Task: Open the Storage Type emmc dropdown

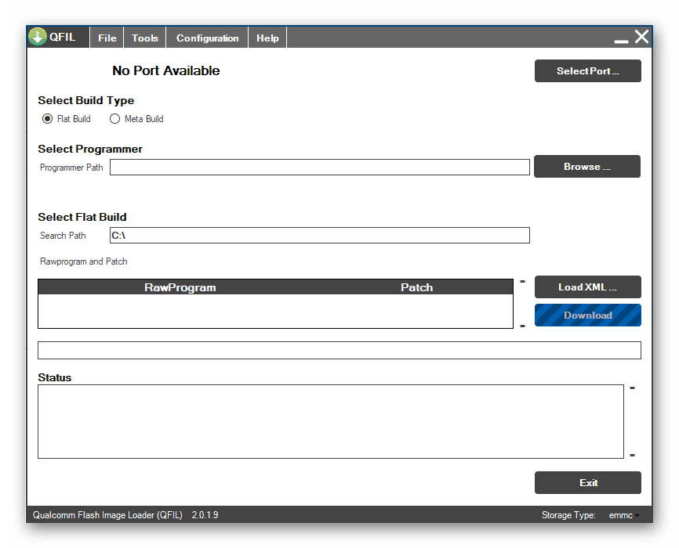Action: (x=624, y=515)
